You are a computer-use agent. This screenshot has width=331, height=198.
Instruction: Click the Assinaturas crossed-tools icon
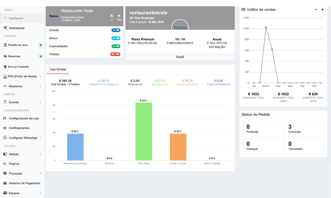(5, 28)
